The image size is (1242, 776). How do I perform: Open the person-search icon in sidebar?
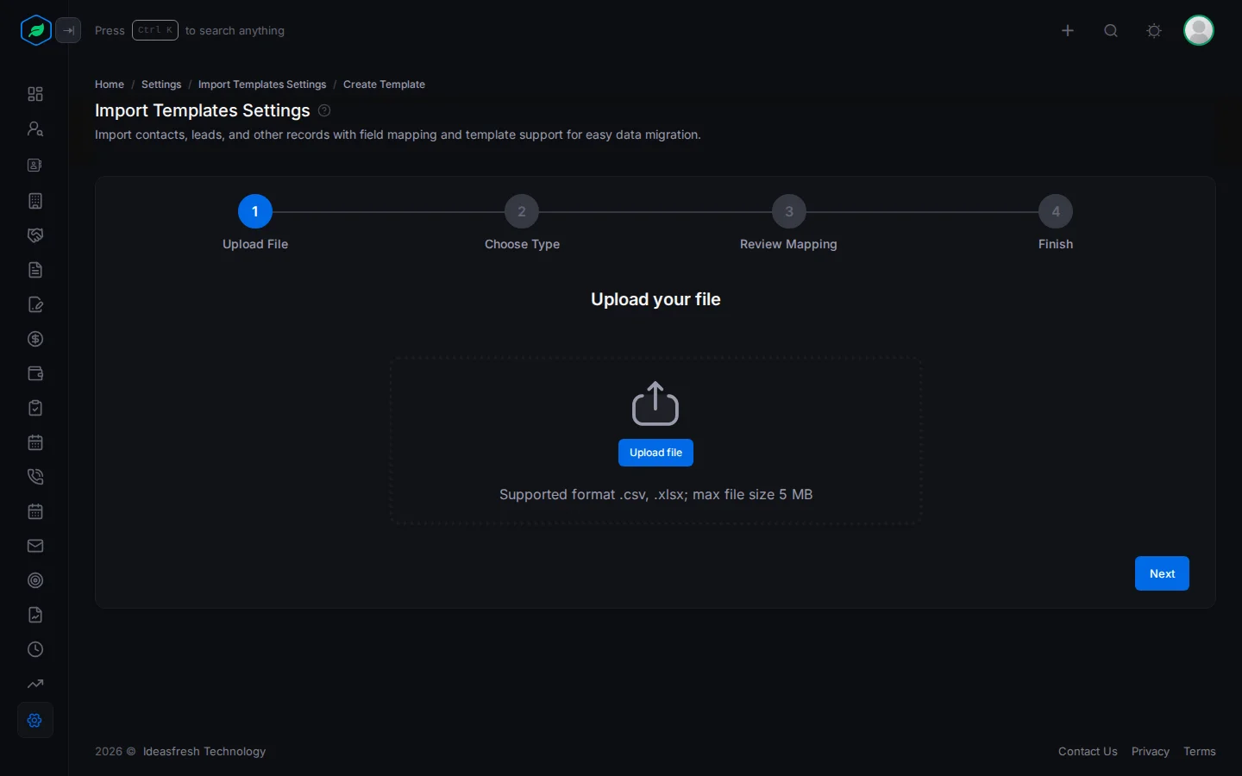click(x=35, y=128)
